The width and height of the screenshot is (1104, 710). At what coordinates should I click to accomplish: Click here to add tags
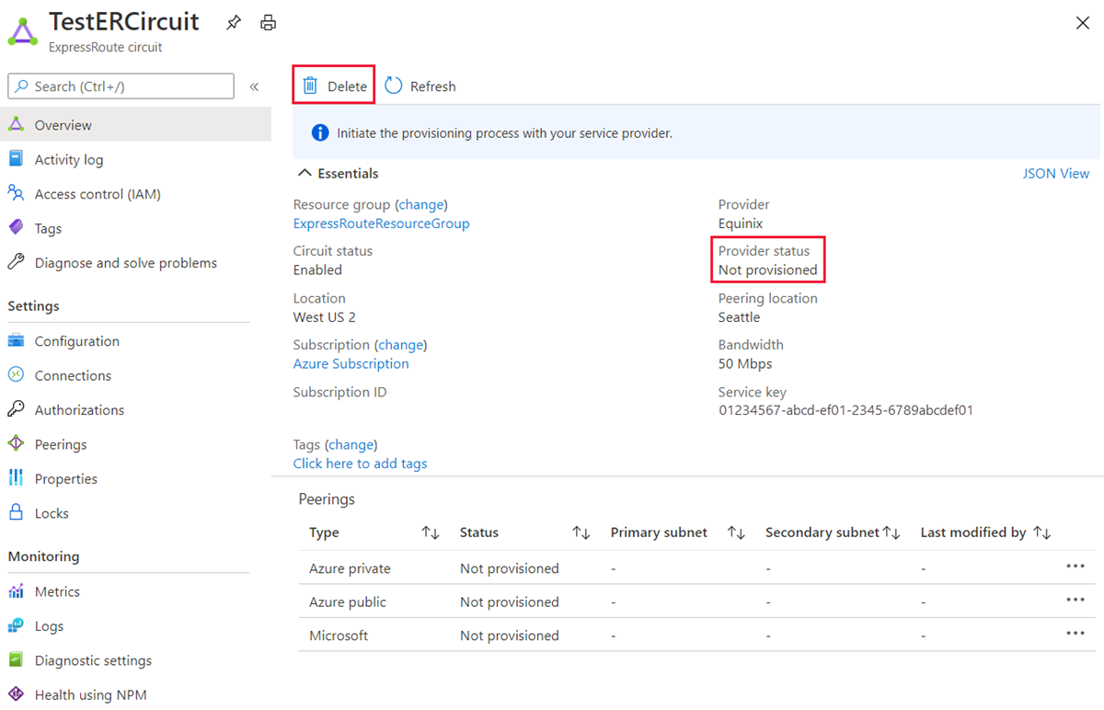(x=360, y=463)
